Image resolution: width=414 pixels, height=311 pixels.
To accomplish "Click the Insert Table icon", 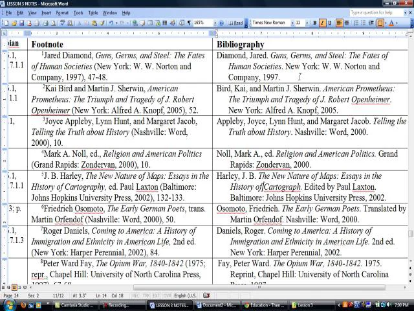I will point(150,23).
